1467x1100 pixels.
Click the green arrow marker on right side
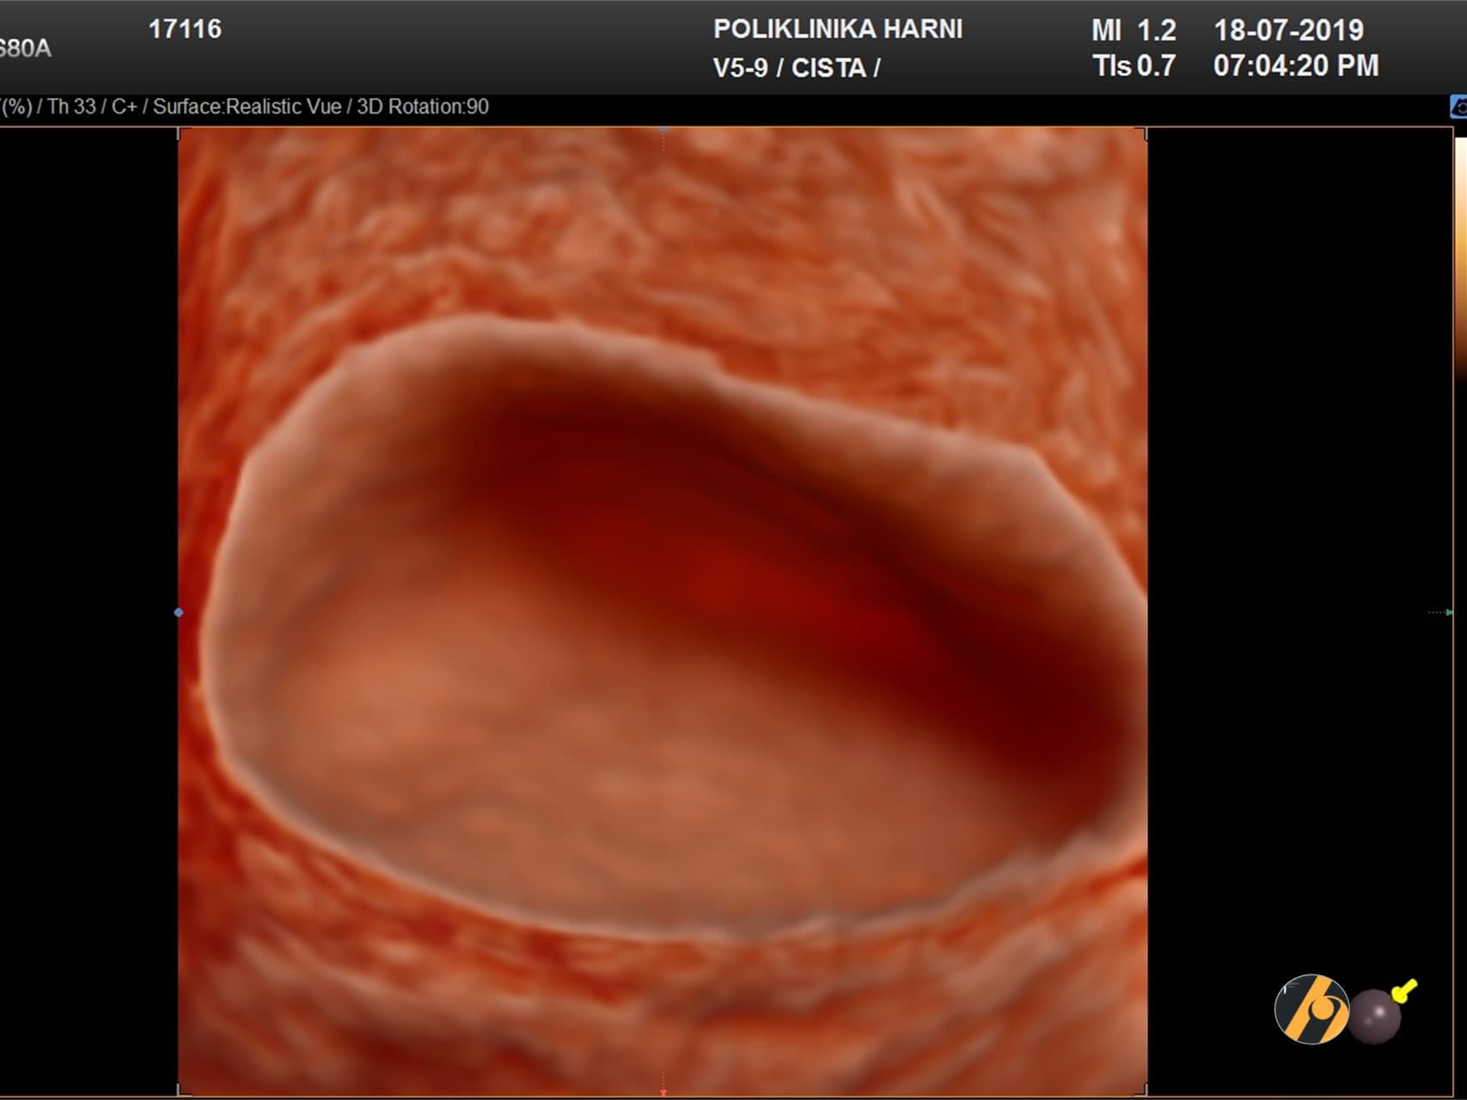[1449, 613]
